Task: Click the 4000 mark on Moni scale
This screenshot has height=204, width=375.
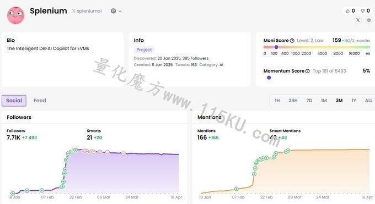Action: point(322,53)
